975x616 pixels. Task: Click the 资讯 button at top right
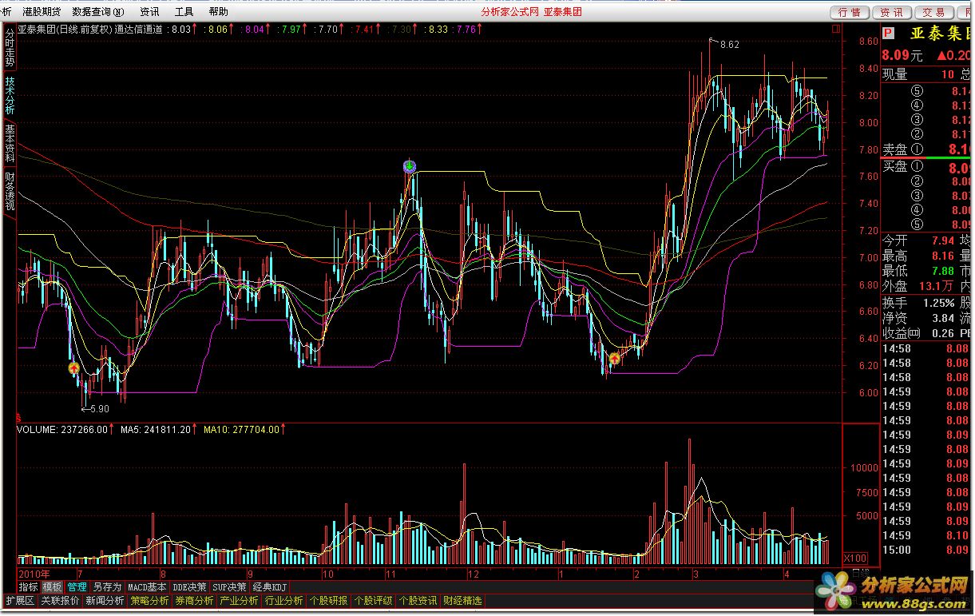892,12
